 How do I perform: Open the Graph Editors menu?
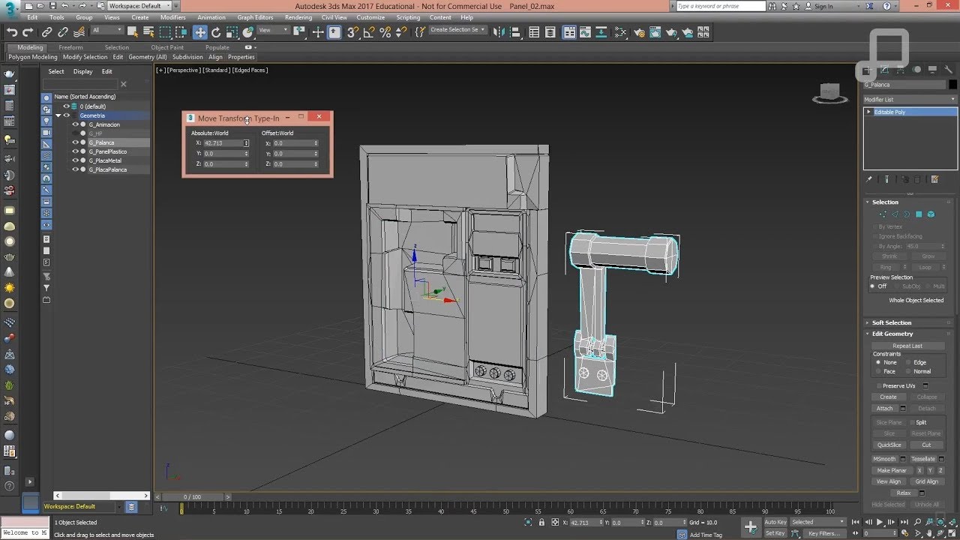[x=255, y=17]
